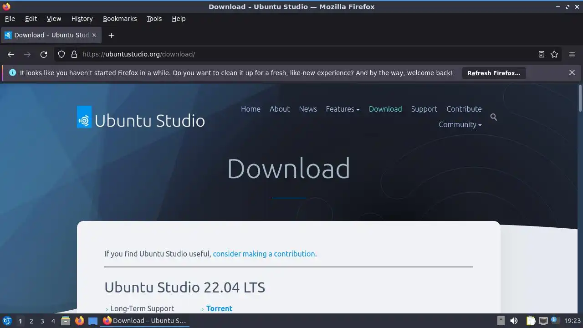Open network status tray icon
Viewport: 583px width, 328px height.
543,321
